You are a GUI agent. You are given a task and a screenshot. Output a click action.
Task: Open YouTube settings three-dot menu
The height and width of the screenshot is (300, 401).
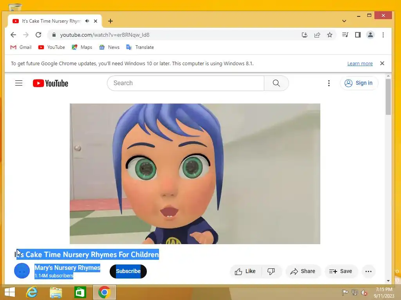point(329,83)
